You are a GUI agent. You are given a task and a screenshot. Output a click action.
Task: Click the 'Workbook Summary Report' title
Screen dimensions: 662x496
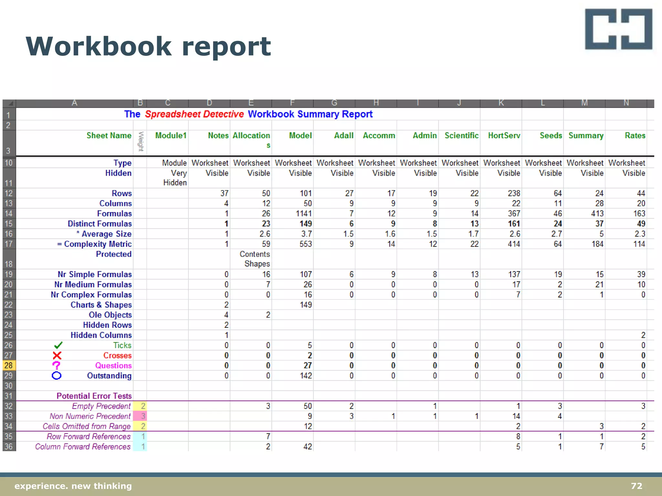pos(310,114)
